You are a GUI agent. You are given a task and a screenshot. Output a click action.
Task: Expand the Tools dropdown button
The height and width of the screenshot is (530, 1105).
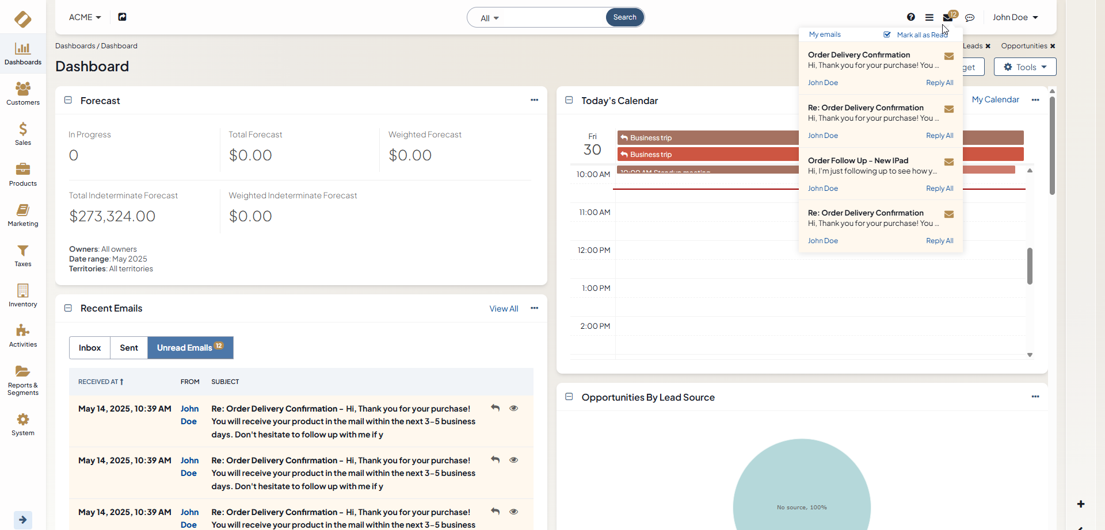click(1025, 67)
